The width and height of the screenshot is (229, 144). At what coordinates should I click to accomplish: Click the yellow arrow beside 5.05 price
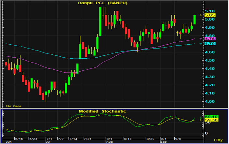[201, 15]
